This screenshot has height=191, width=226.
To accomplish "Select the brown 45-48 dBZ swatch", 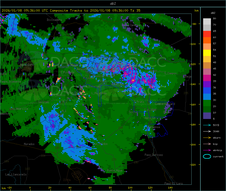I will click(x=207, y=66).
